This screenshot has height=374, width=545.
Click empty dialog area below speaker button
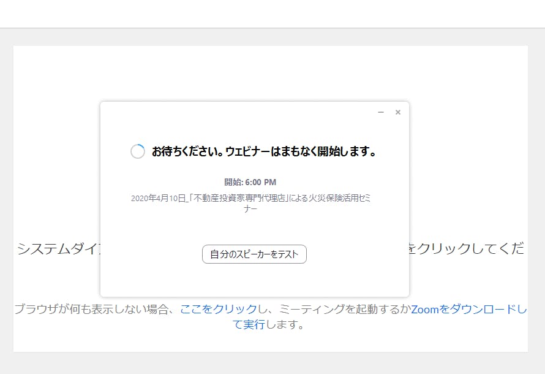pos(254,281)
